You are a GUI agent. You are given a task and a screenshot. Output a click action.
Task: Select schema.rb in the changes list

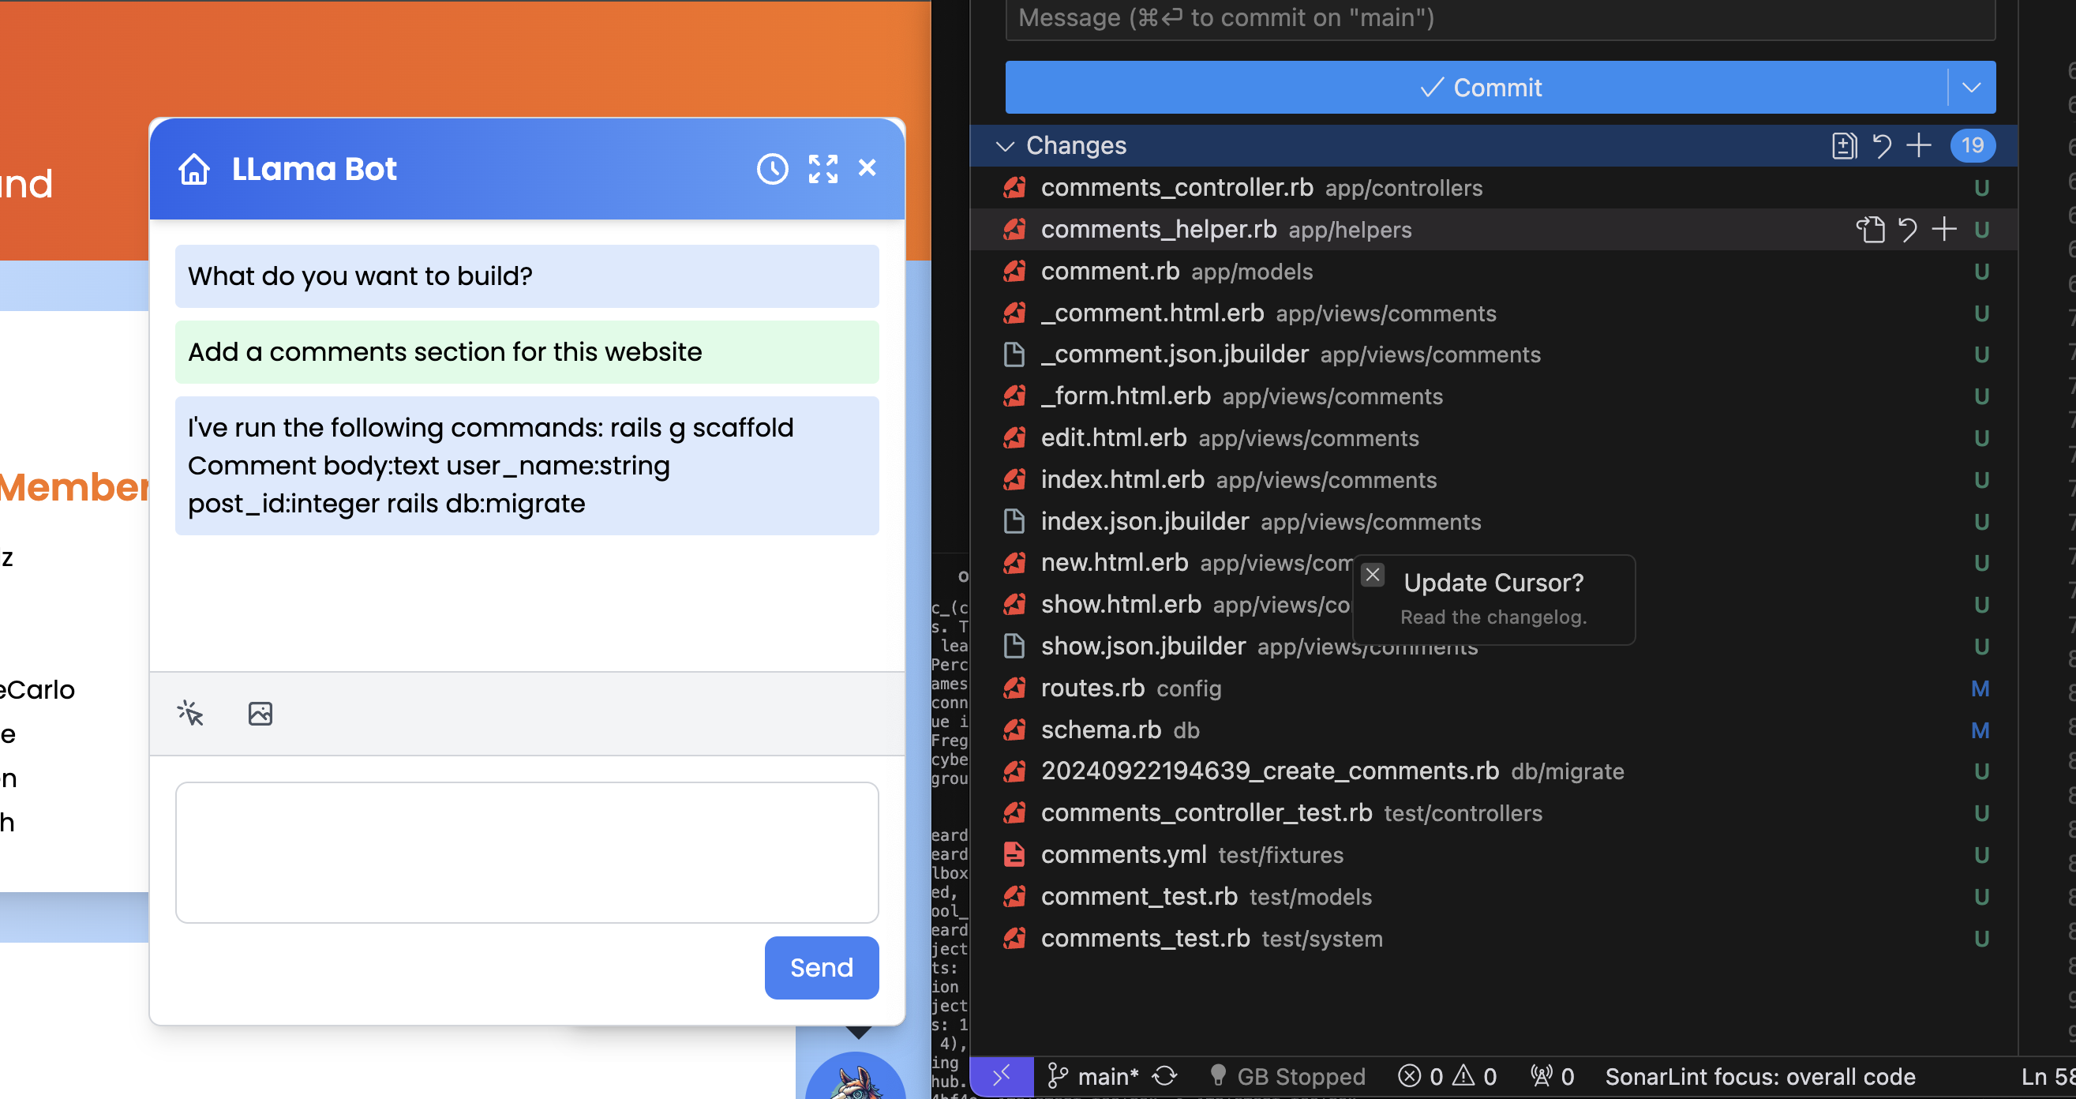(x=1100, y=730)
